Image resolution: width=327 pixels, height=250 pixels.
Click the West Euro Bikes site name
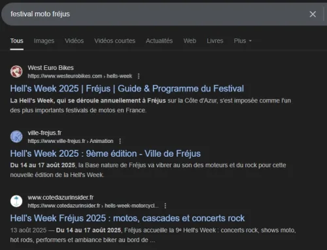coord(50,68)
